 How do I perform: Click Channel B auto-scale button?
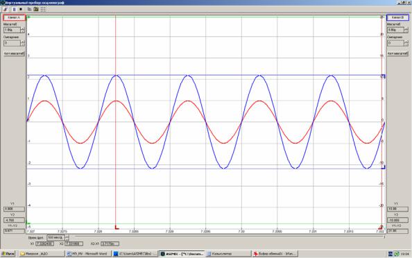tap(397, 53)
